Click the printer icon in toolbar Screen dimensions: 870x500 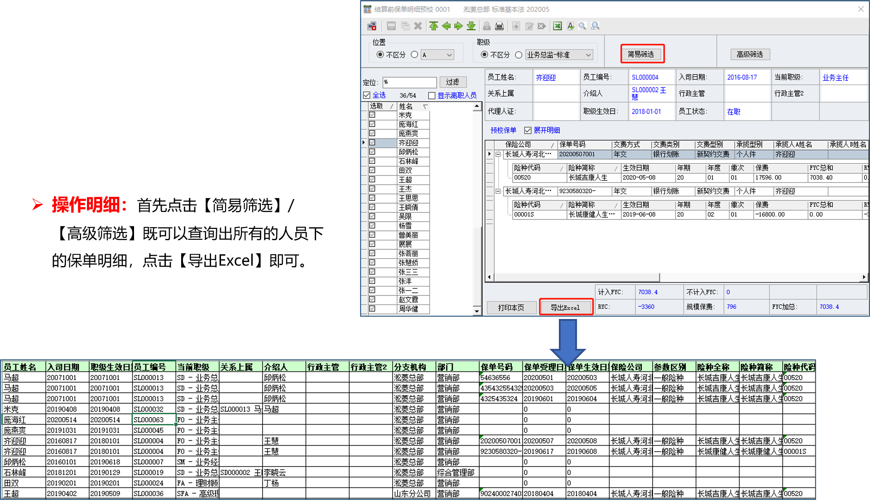point(499,26)
